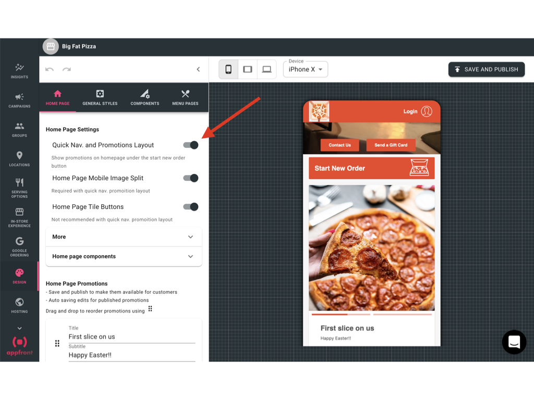
Task: Expand more sidebar items chevron
Action: 19,328
